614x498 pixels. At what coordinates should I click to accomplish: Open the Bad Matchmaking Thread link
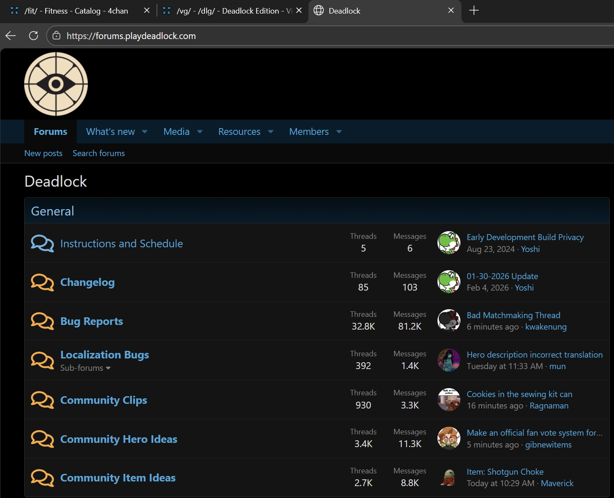click(513, 315)
